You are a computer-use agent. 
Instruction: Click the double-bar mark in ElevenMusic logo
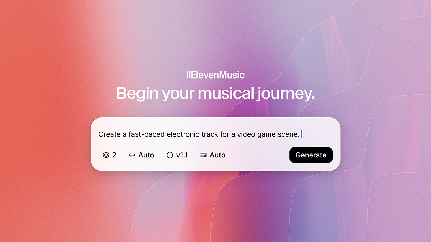click(x=188, y=75)
